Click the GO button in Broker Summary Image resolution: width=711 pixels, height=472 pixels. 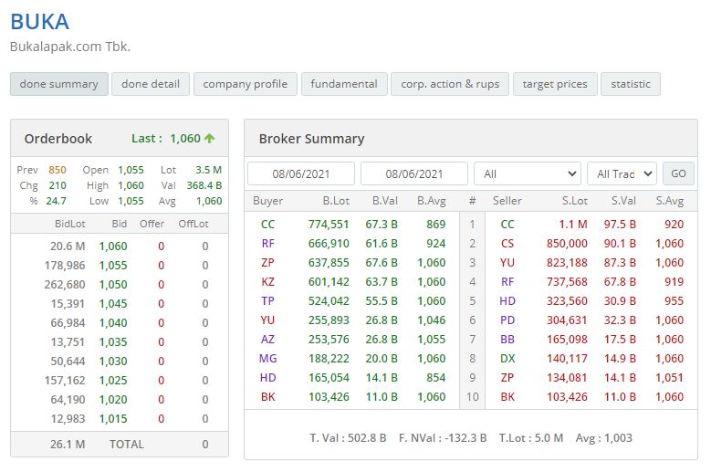(678, 173)
